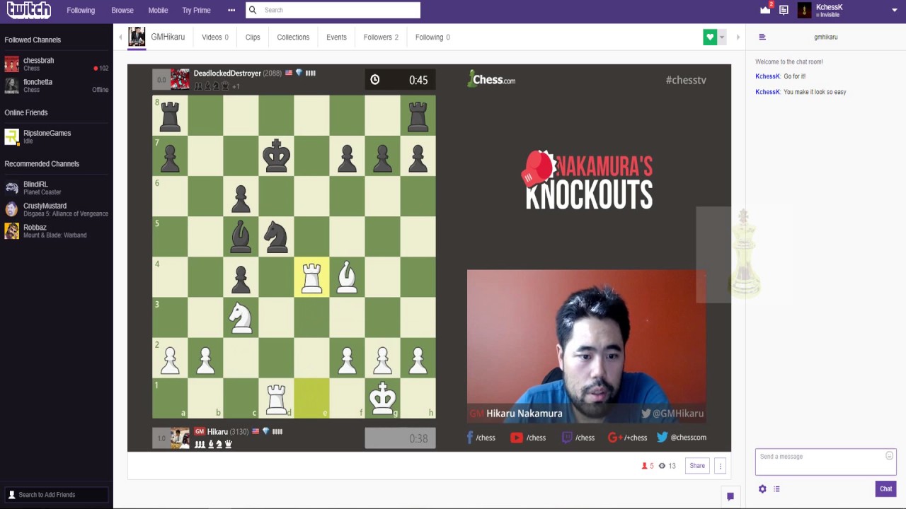Screen dimensions: 906x509
Task: Click the Chess.com logo on the stream
Action: click(x=491, y=79)
